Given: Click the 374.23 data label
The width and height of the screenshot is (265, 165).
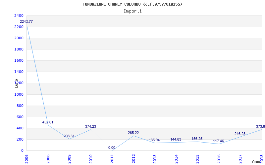Looking at the screenshot, I should 90,126.
